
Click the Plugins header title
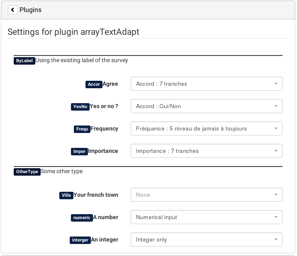(31, 10)
